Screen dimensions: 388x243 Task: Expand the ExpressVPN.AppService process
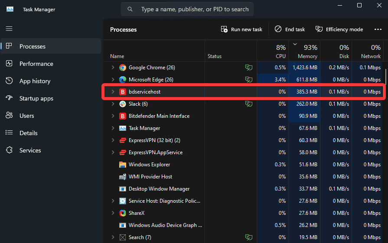[x=113, y=152]
